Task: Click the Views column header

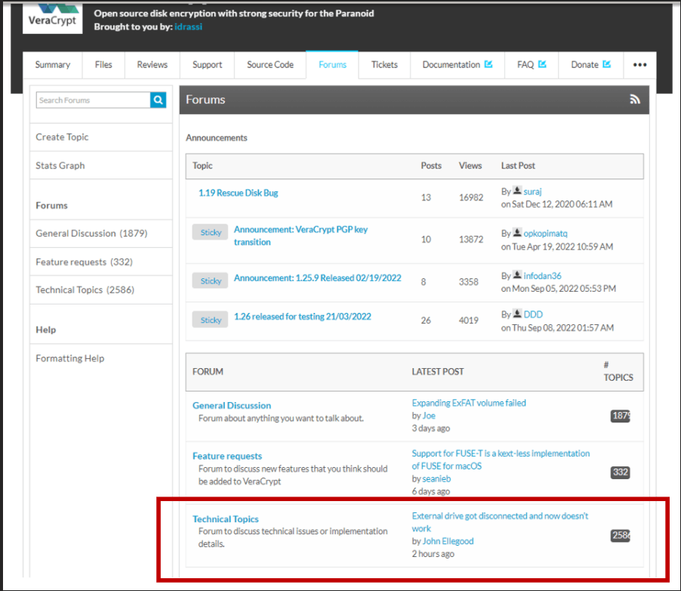Action: coord(470,166)
